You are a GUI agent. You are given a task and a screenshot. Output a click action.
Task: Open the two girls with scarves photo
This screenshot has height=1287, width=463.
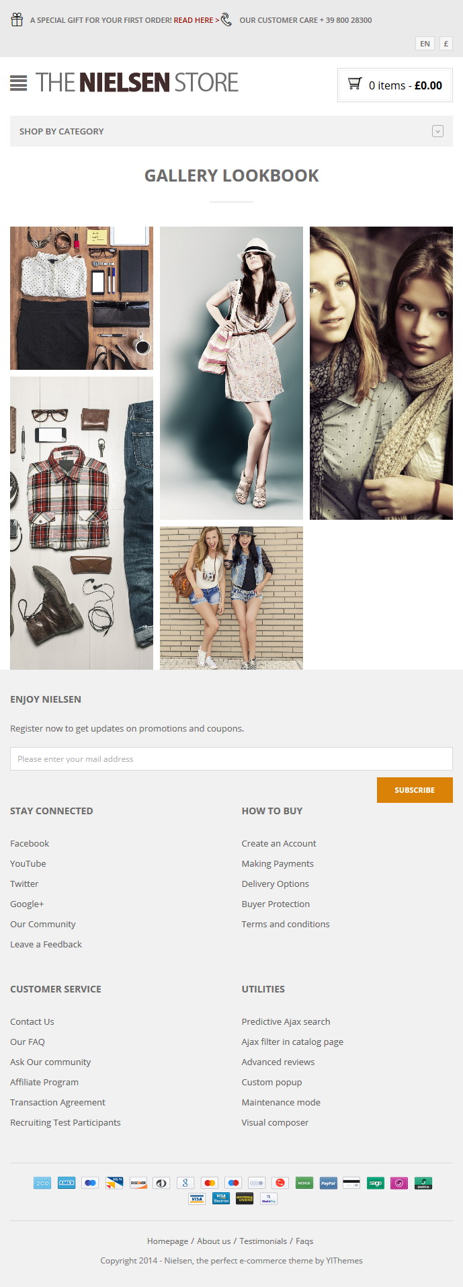381,373
